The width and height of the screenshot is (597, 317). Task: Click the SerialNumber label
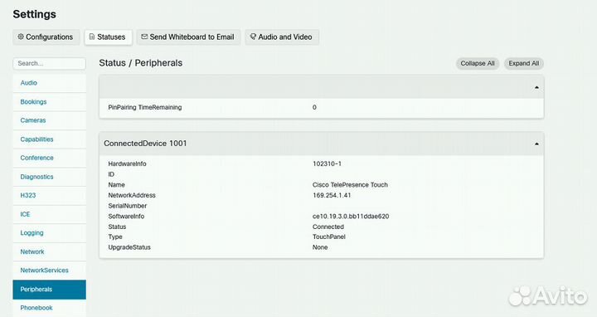point(128,206)
